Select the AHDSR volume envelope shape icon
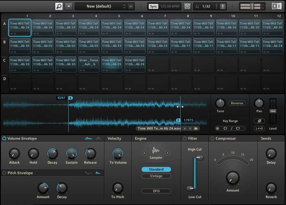The height and width of the screenshot is (205, 286). [89, 138]
